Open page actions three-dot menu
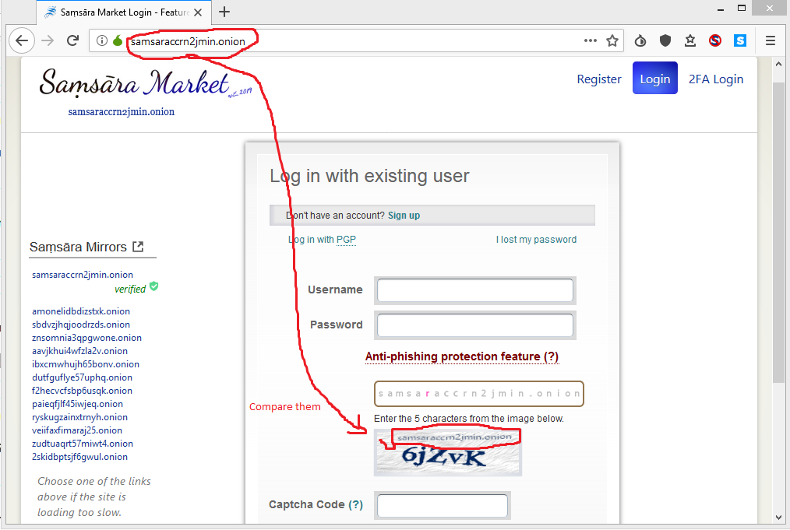 [x=590, y=40]
